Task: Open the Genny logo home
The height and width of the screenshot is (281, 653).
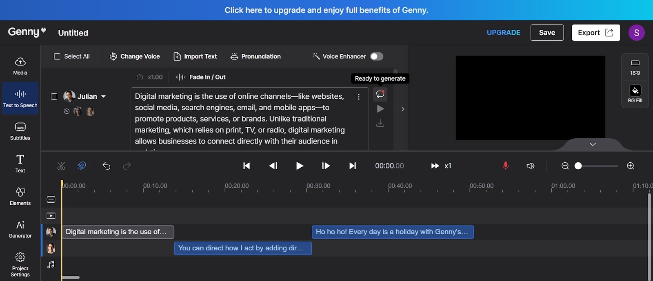Action: pos(27,32)
